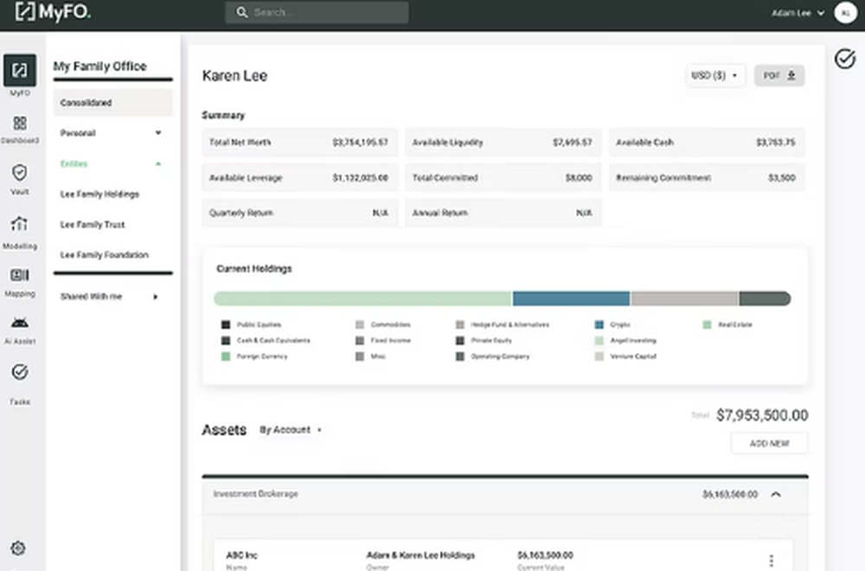Open the Modelling icon in sidebar
The height and width of the screenshot is (571, 865).
pyautogui.click(x=19, y=224)
